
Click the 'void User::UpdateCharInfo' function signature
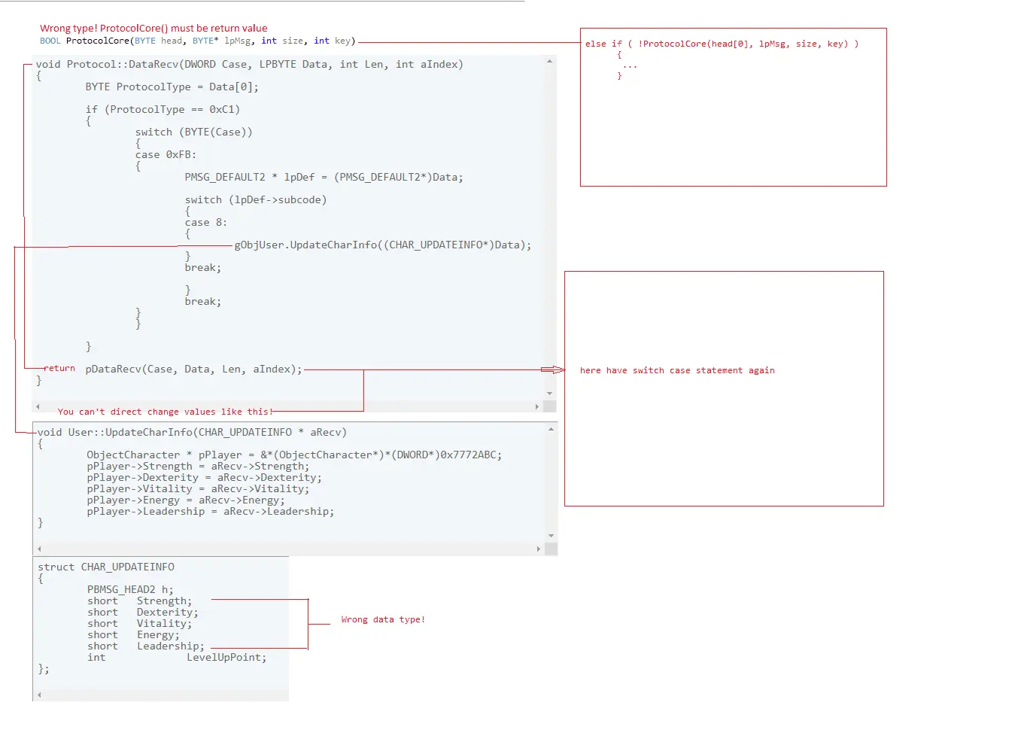tap(193, 433)
